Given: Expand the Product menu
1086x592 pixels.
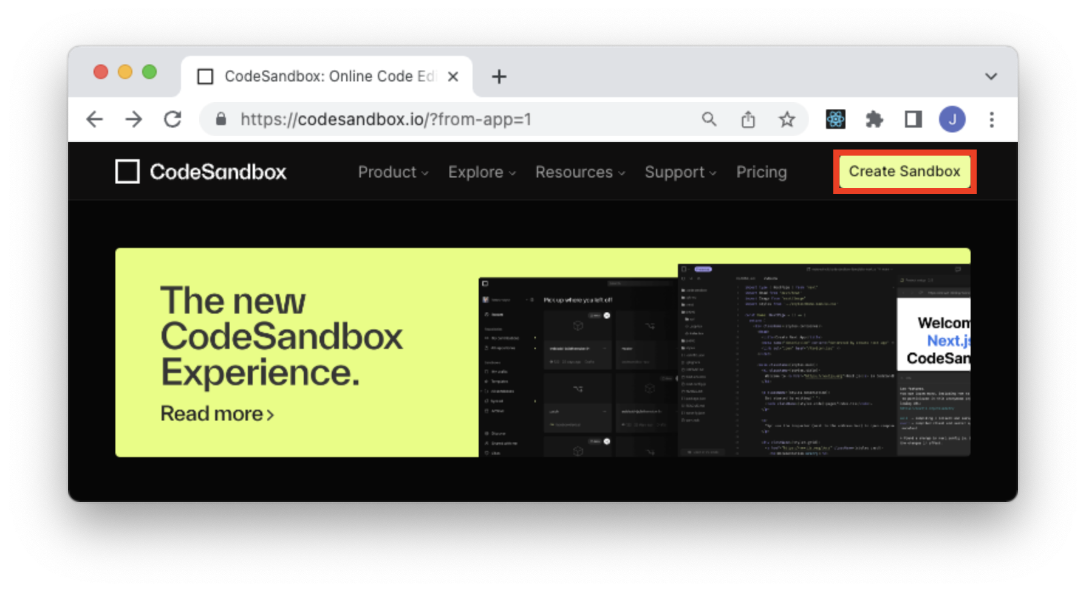Looking at the screenshot, I should coord(393,172).
